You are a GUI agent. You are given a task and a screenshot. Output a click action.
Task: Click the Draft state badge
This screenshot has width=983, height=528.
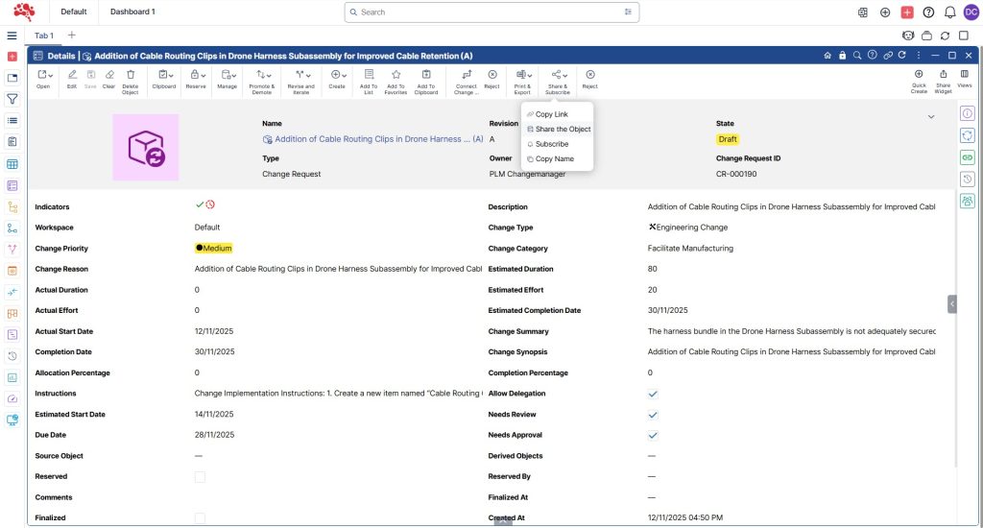pos(728,139)
